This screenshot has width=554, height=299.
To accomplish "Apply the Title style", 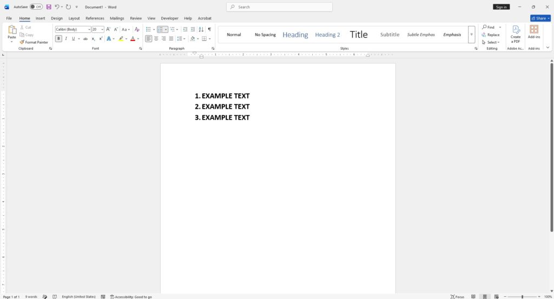I will 359,35.
